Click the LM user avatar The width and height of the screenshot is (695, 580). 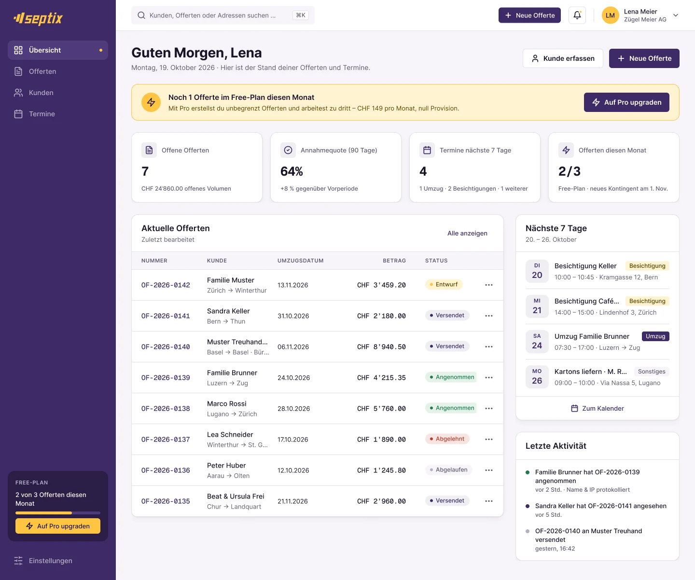(x=610, y=15)
